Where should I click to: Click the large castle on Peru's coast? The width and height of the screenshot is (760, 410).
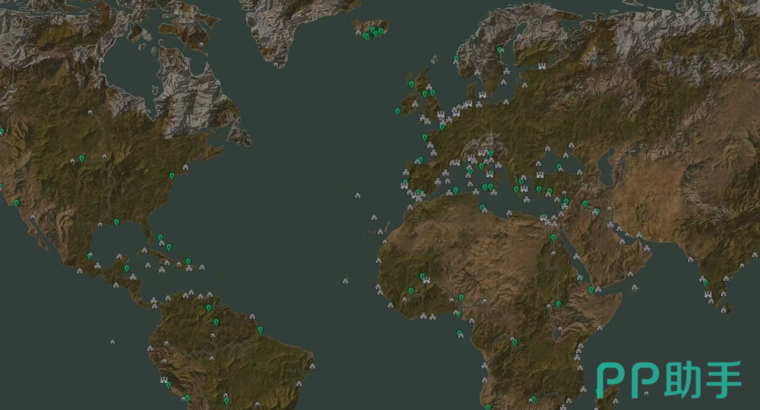click(x=164, y=380)
